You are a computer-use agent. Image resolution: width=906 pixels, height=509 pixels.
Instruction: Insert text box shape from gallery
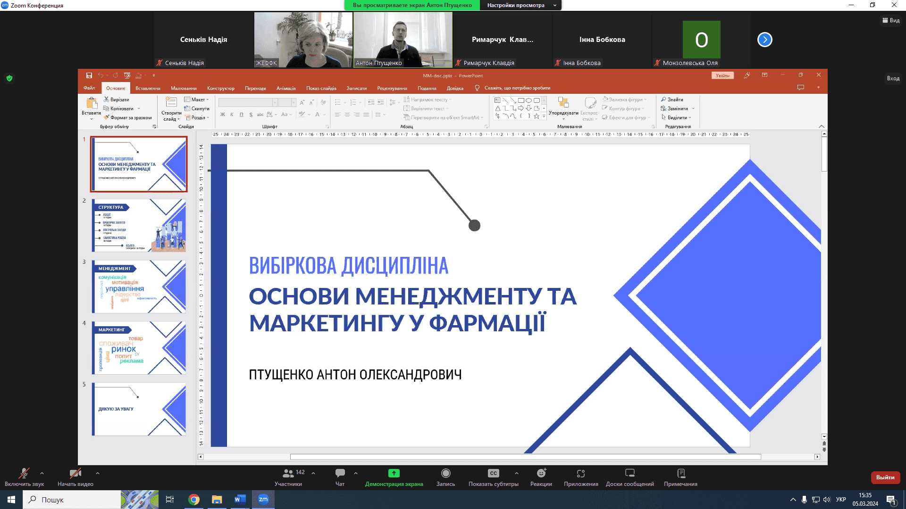(497, 100)
